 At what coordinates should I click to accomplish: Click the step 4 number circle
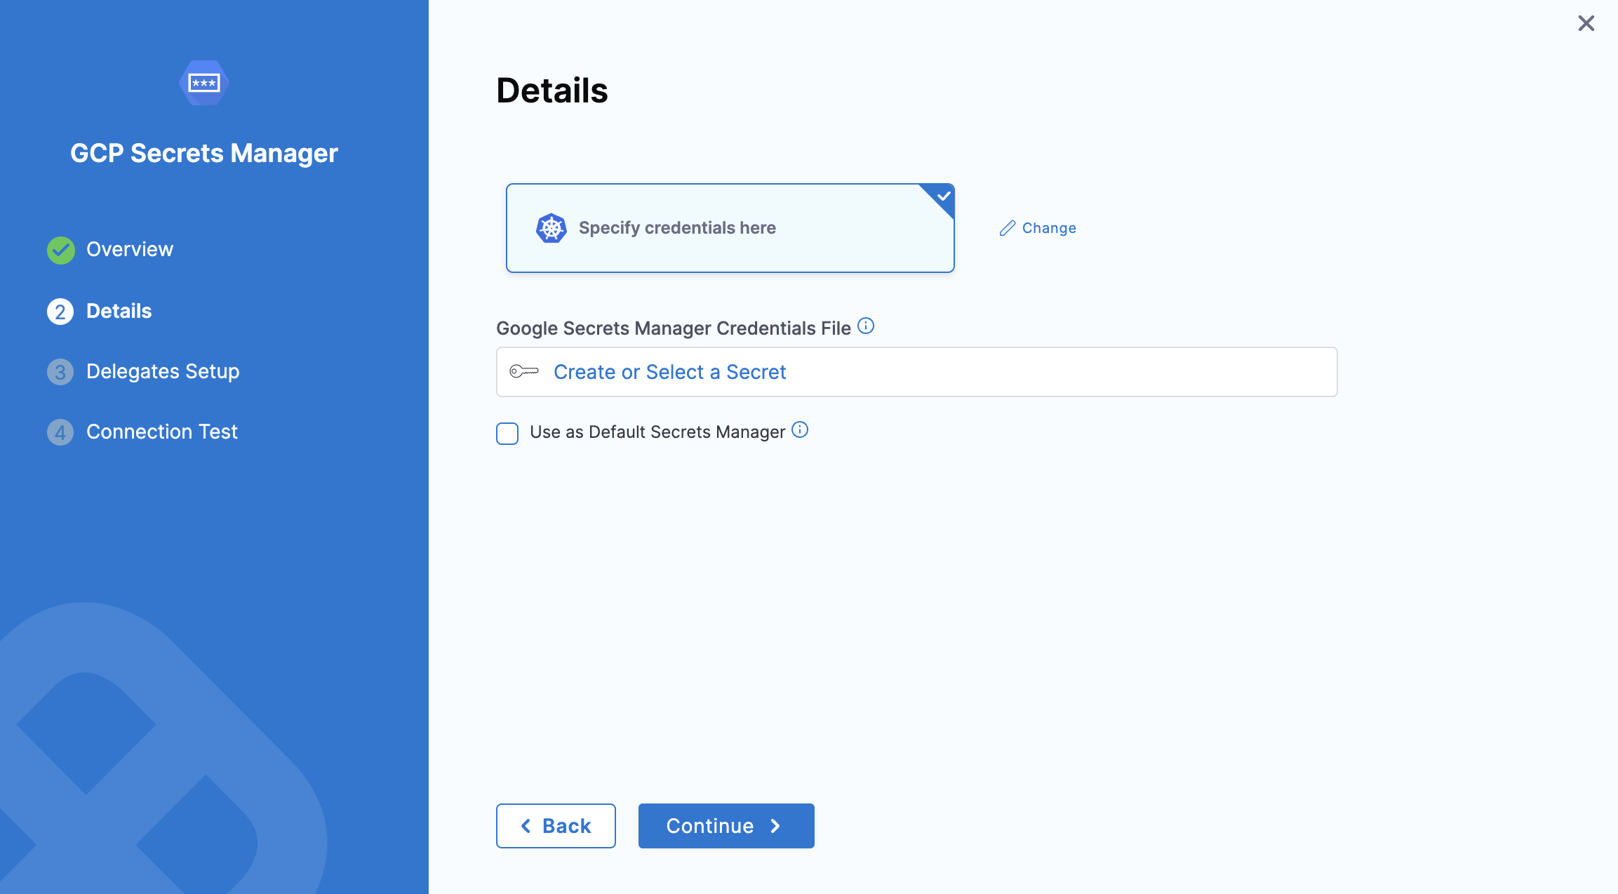click(x=60, y=432)
